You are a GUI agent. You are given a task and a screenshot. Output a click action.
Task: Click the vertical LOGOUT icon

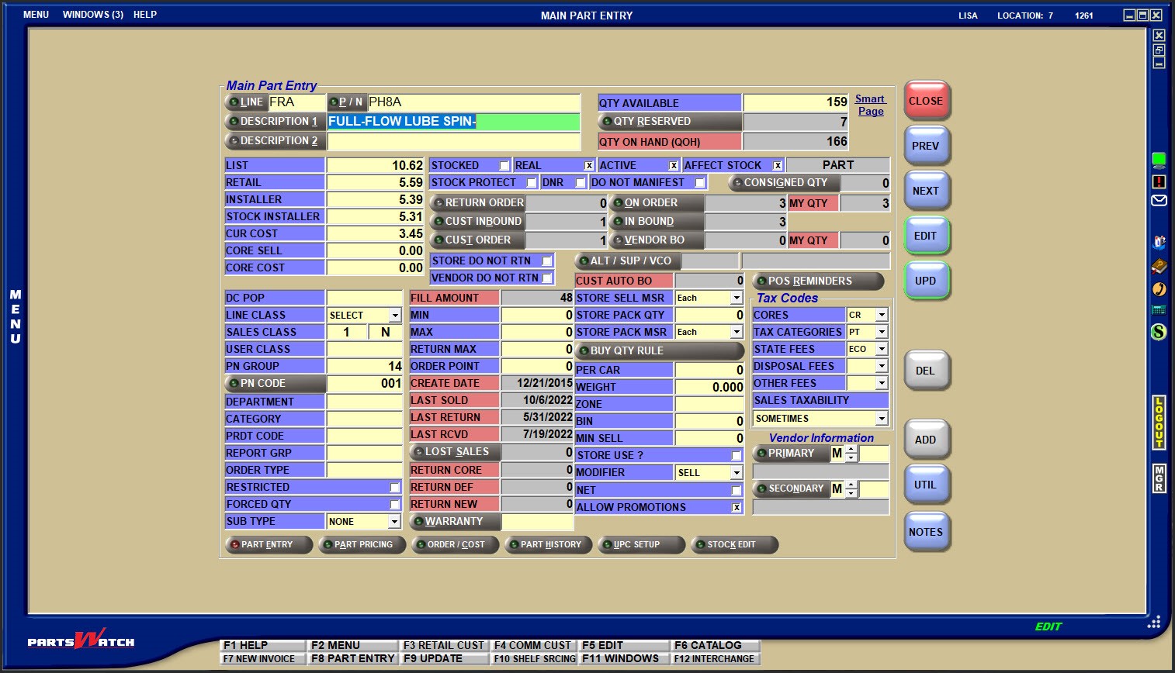click(1159, 423)
